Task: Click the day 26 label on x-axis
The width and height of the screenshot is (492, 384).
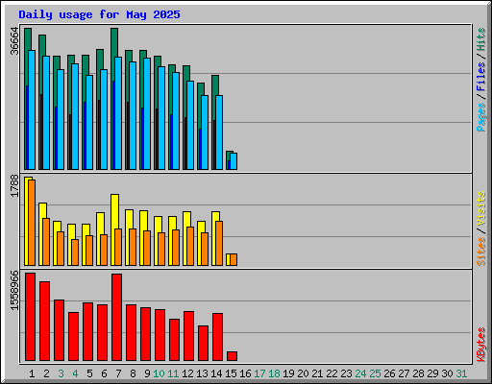Action: tap(389, 373)
